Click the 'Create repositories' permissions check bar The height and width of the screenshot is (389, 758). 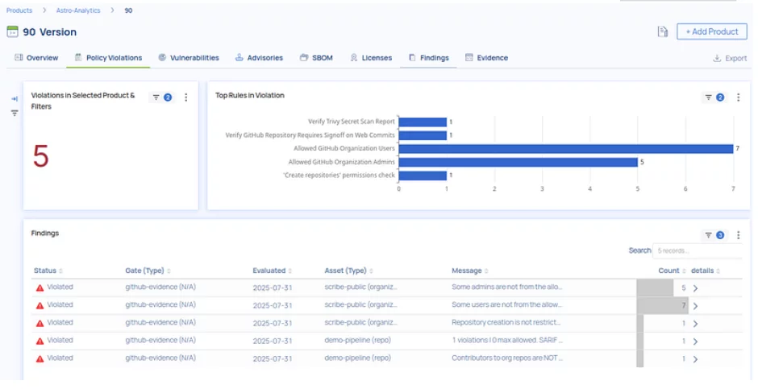pos(423,176)
